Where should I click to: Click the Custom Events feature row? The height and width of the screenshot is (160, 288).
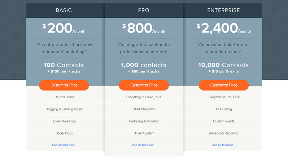click(224, 121)
